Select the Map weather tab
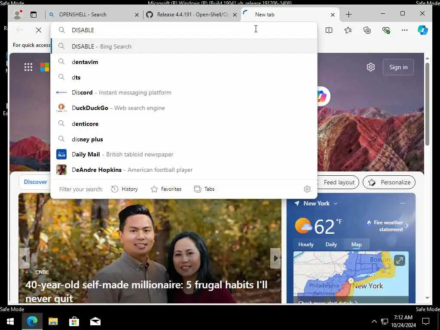 [x=356, y=244]
